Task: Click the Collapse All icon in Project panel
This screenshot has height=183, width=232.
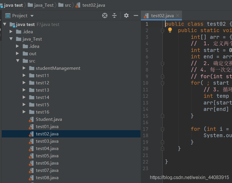Action: point(114,15)
